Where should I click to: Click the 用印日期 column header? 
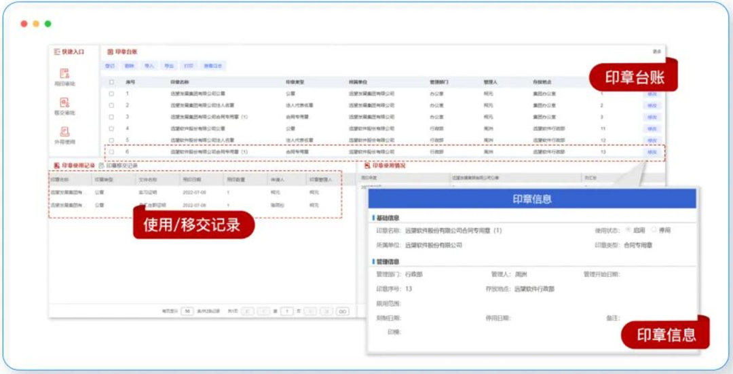(x=191, y=179)
